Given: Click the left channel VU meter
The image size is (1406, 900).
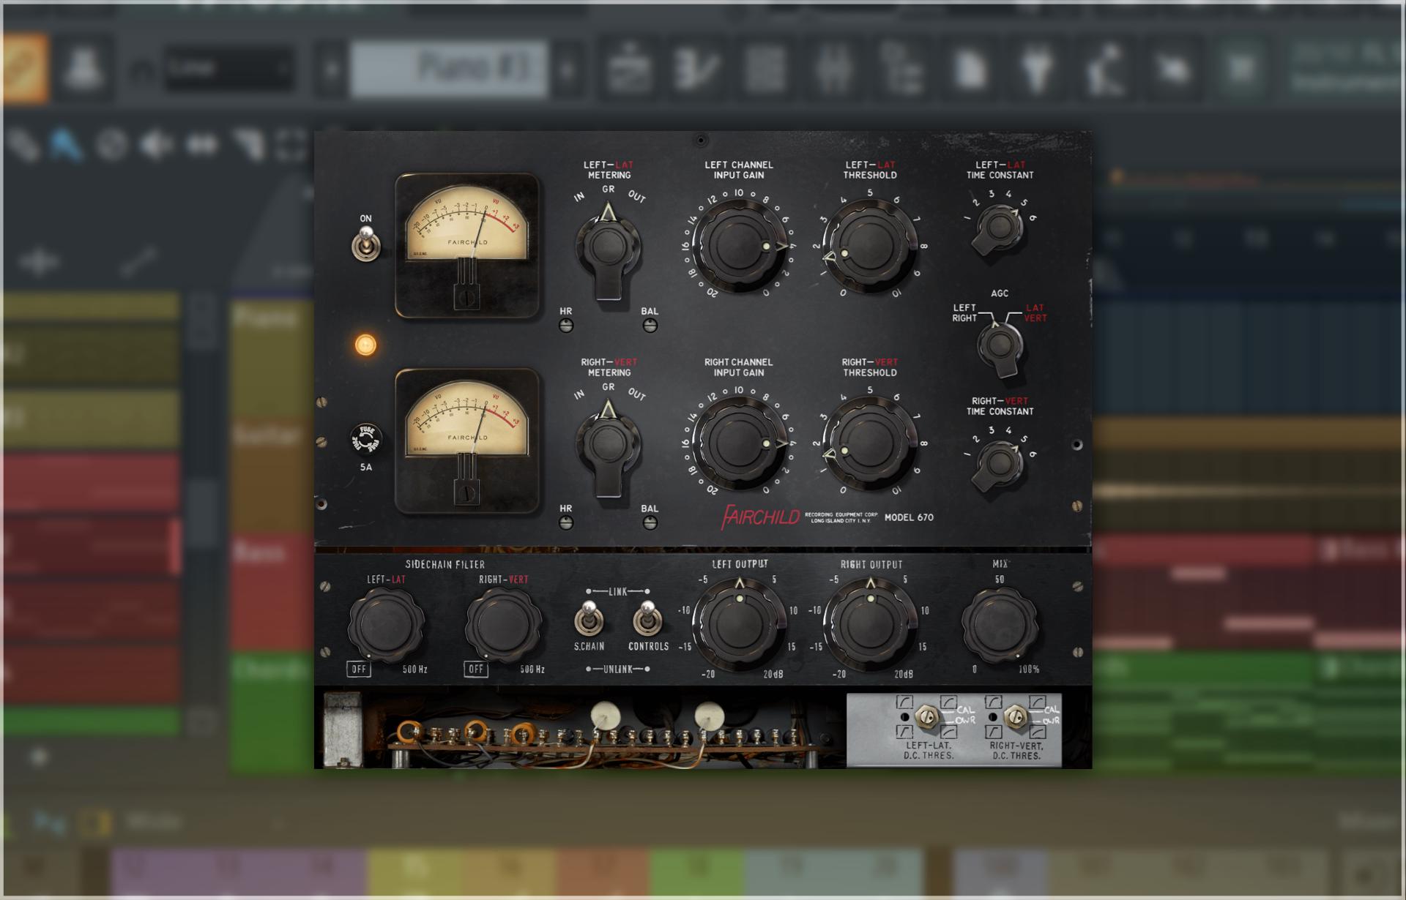Looking at the screenshot, I should pyautogui.click(x=467, y=246).
